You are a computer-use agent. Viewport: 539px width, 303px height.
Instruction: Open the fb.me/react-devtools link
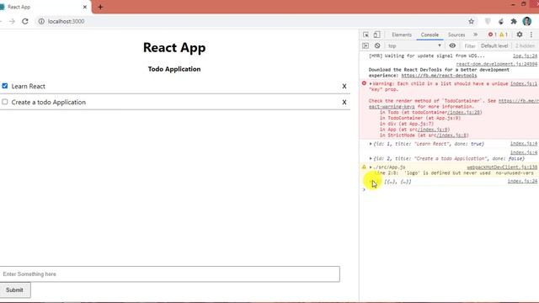click(x=439, y=75)
